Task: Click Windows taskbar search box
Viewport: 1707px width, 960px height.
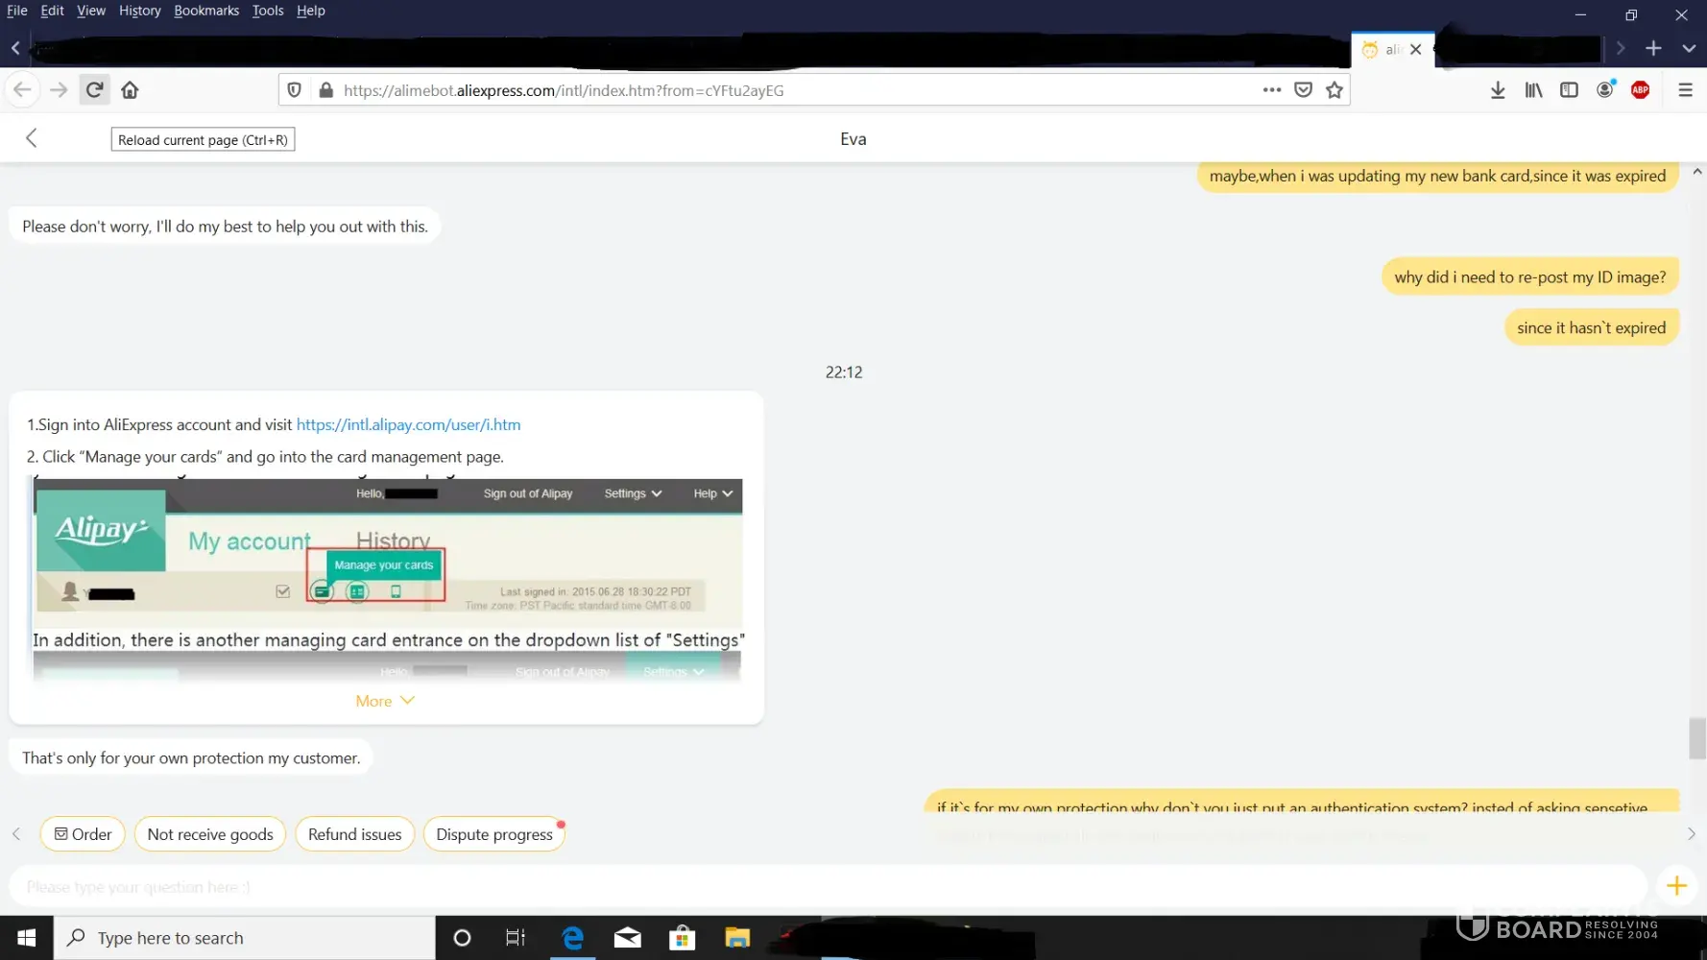Action: pyautogui.click(x=245, y=938)
